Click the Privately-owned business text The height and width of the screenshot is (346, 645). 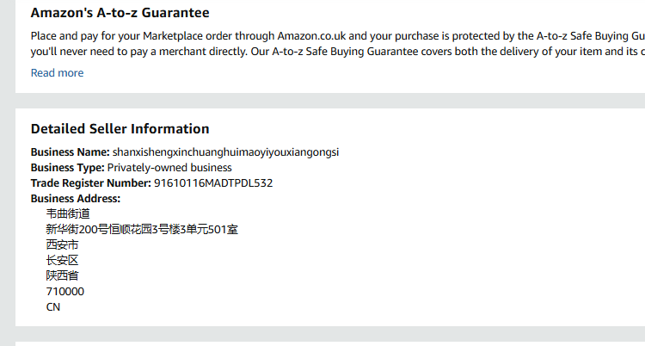pos(169,168)
